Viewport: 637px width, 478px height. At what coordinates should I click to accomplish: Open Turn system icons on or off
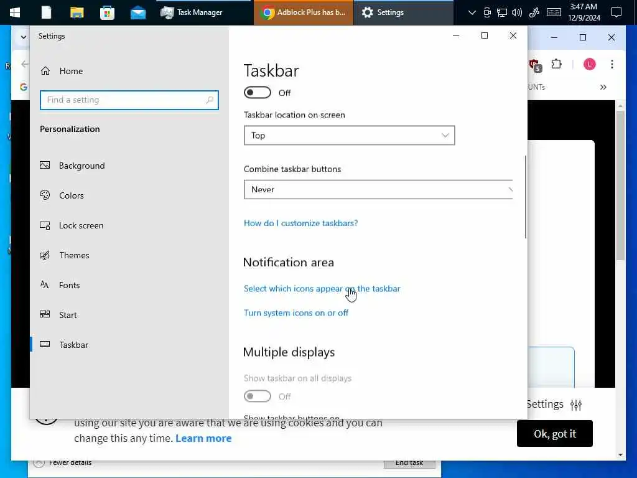pyautogui.click(x=295, y=312)
